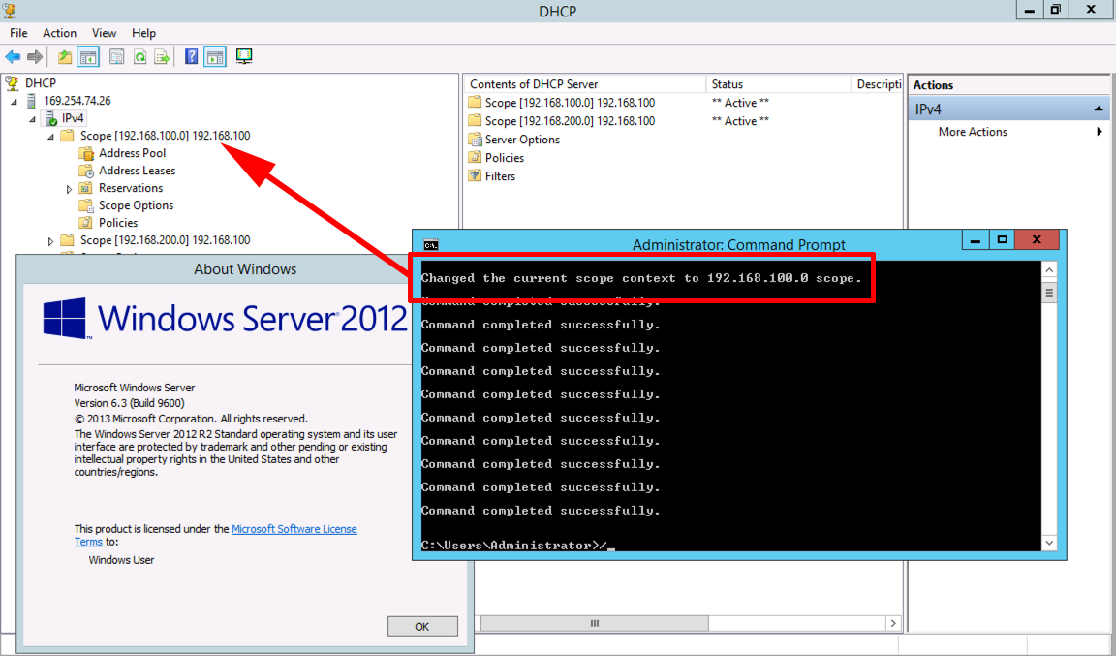Image resolution: width=1116 pixels, height=656 pixels.
Task: Expand Scope [192.168.200.0] in the tree
Action: 50,239
